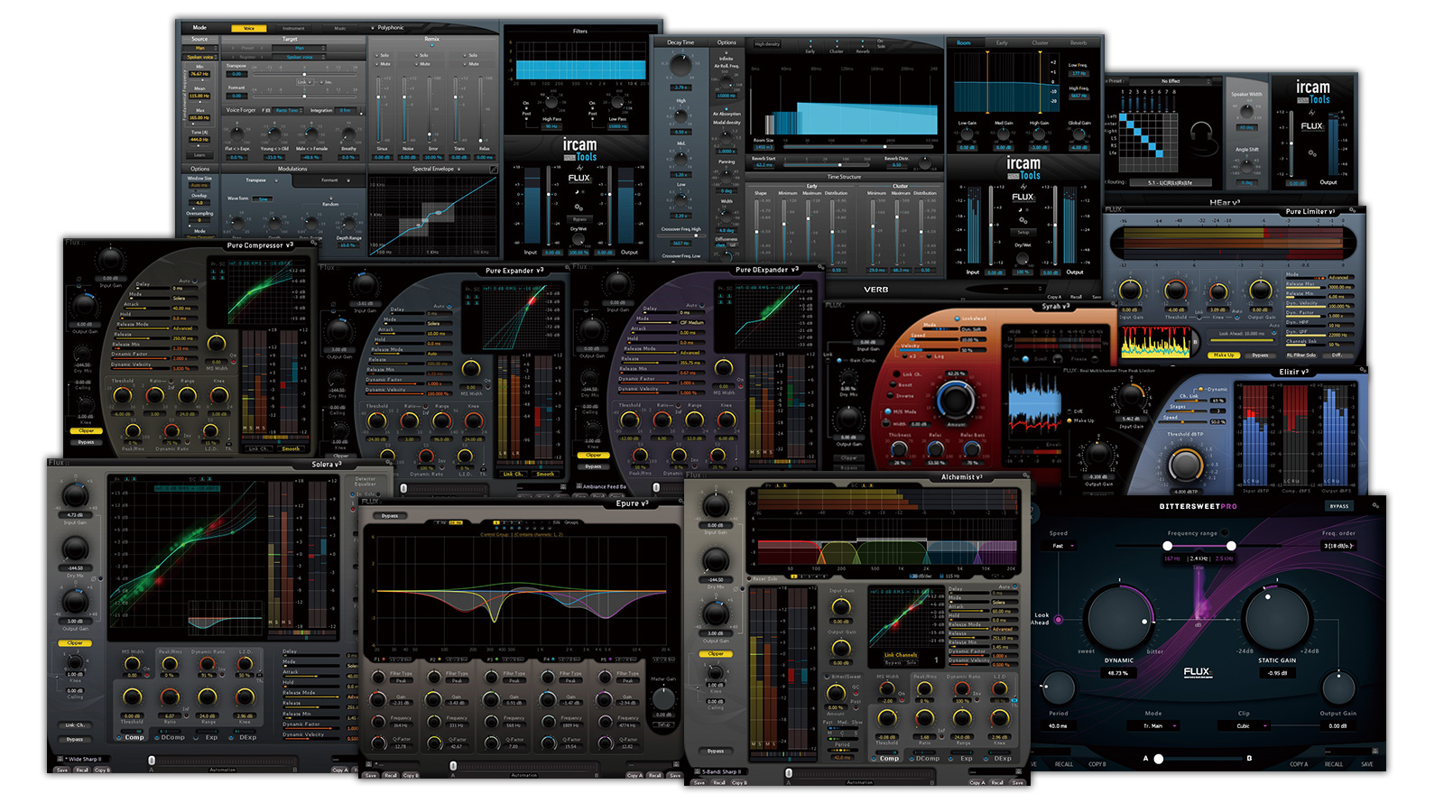Open gear settings under Trax FLUX logo
Image resolution: width=1444 pixels, height=812 pixels.
pos(579,207)
